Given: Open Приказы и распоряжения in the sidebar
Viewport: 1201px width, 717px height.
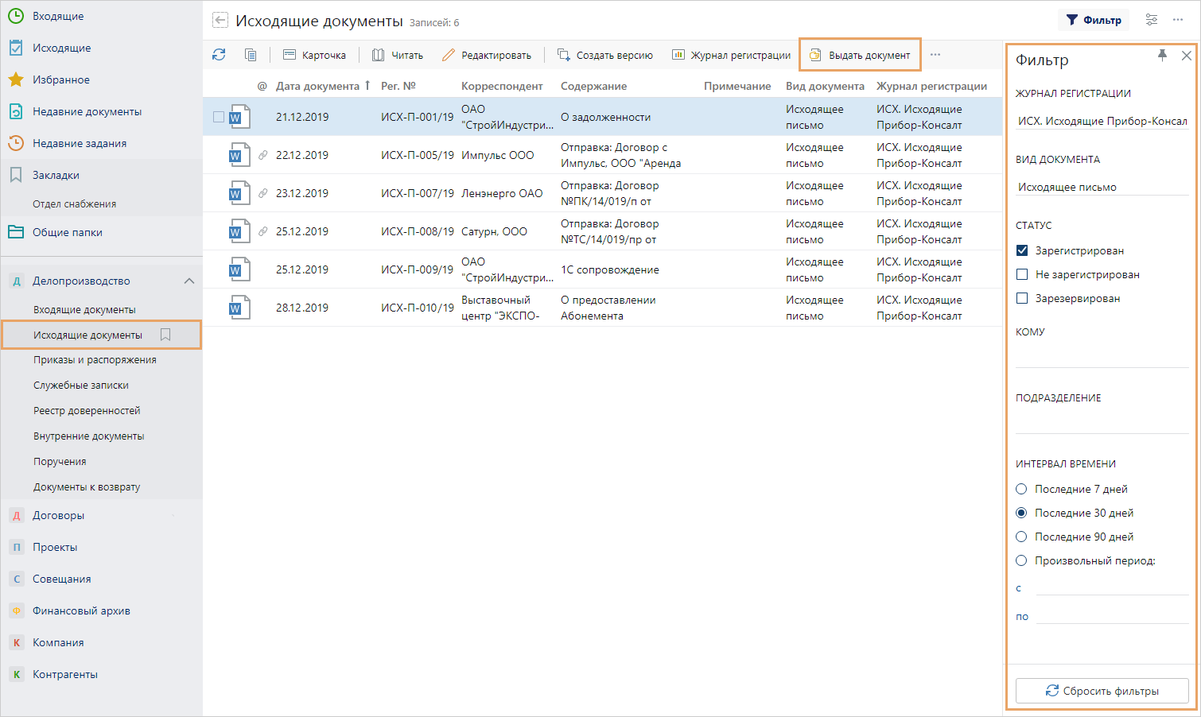Looking at the screenshot, I should 95,360.
